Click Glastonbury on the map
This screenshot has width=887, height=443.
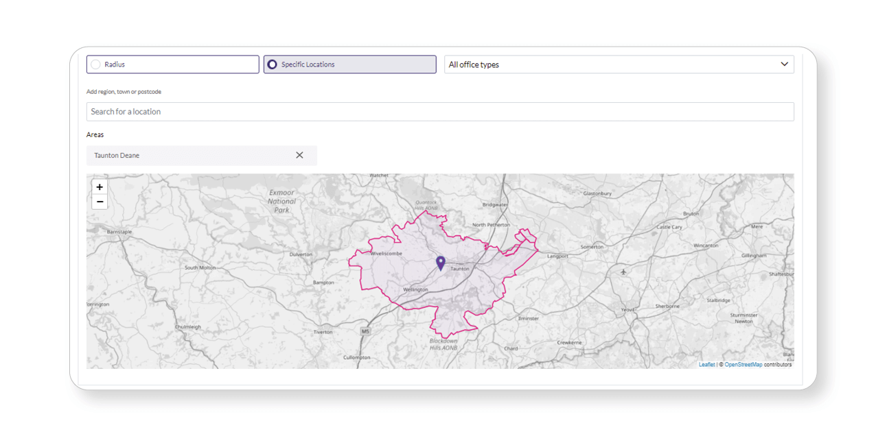(597, 193)
